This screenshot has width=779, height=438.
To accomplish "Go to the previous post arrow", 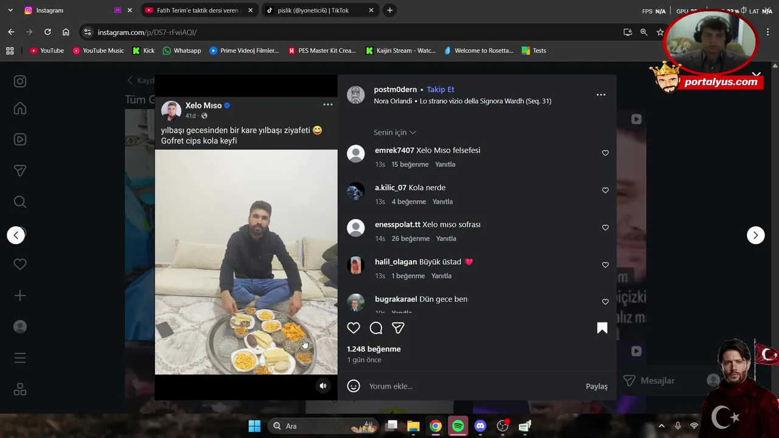I will coord(16,235).
